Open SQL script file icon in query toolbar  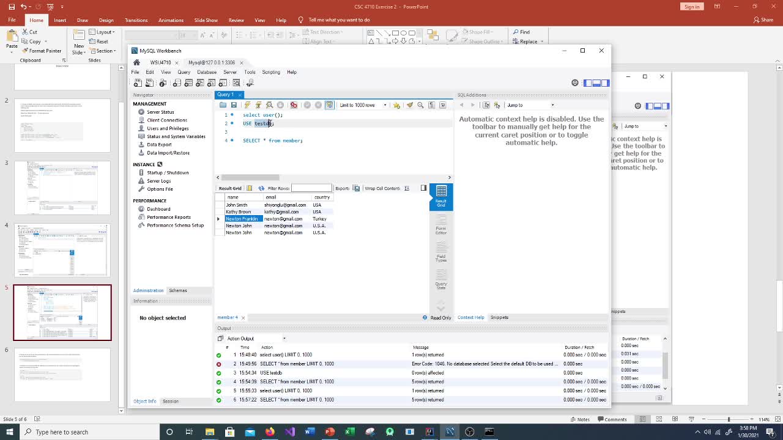coord(223,105)
